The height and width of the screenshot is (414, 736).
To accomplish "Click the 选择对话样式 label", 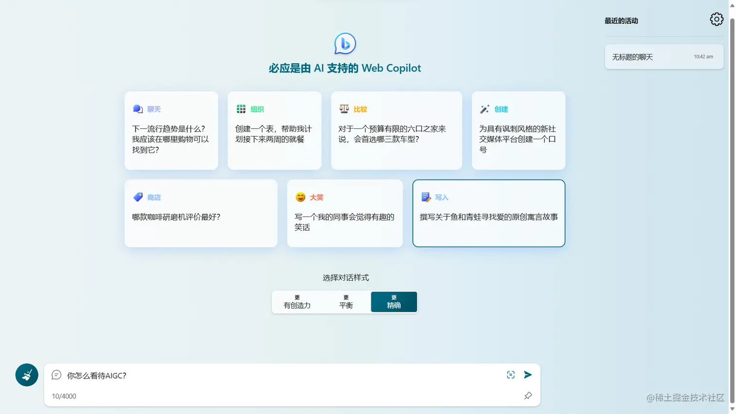I will 346,278.
